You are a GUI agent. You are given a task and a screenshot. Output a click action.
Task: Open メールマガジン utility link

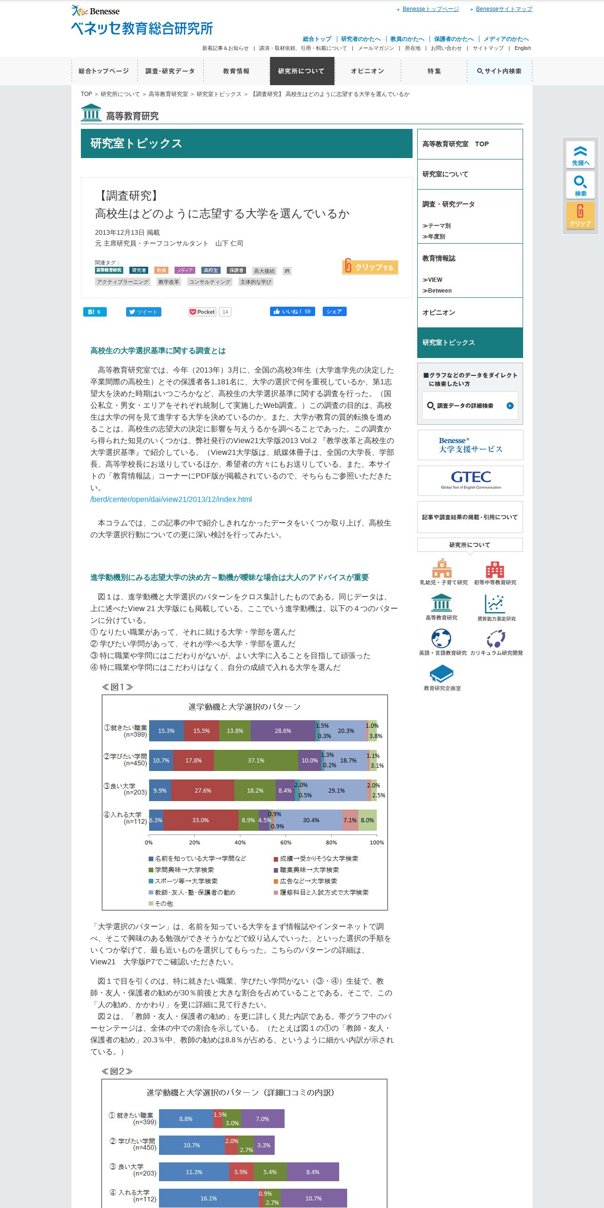click(376, 48)
